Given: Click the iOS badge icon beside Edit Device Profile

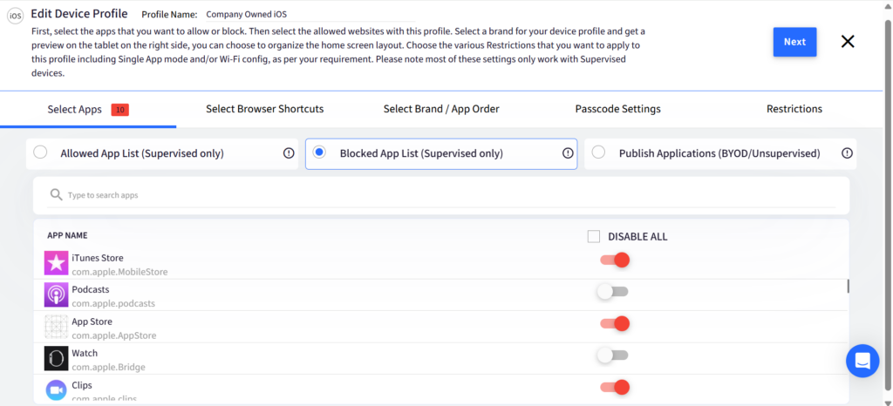Looking at the screenshot, I should (16, 16).
